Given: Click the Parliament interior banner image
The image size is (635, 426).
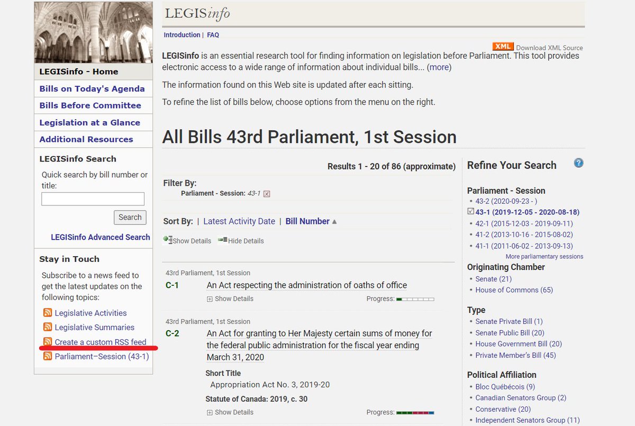Looking at the screenshot, I should (94, 32).
